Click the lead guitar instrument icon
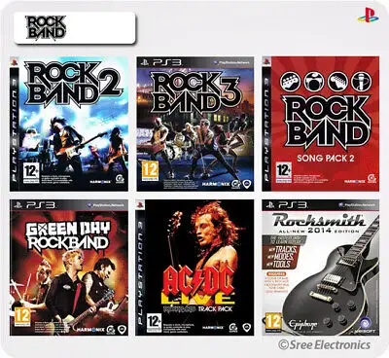389x358 pixels. tap(337, 81)
